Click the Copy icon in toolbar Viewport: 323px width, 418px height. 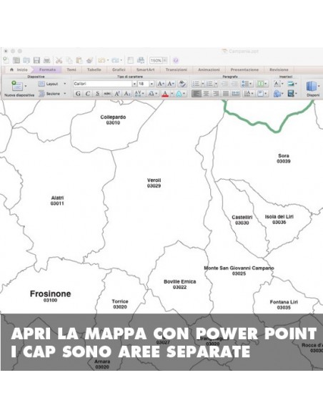(x=69, y=60)
